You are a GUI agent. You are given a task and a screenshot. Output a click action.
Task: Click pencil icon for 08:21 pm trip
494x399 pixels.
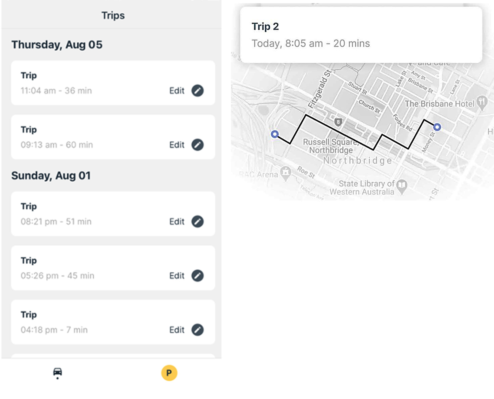pyautogui.click(x=197, y=222)
